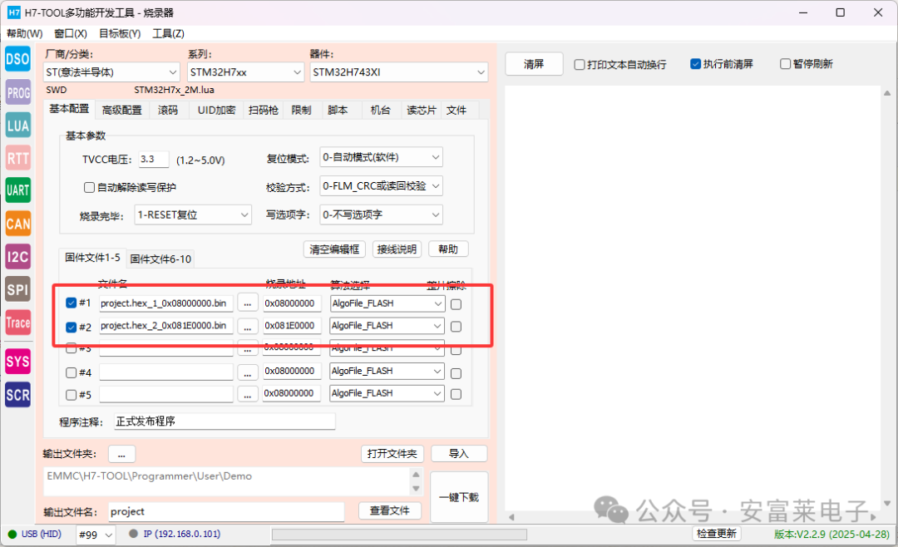
Task: Toggle 自动解除读写保护 option
Action: click(89, 187)
